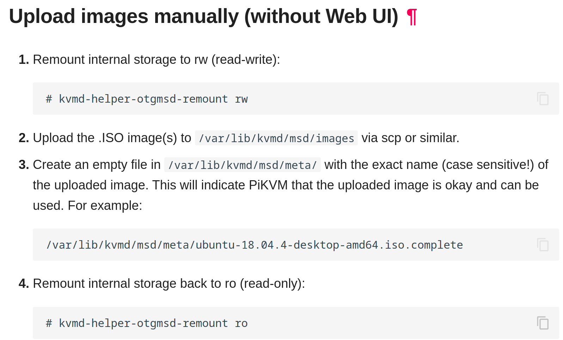Screen dimensions: 563x340
Task: Click the 'via scp or similar.' text
Action: (x=410, y=138)
